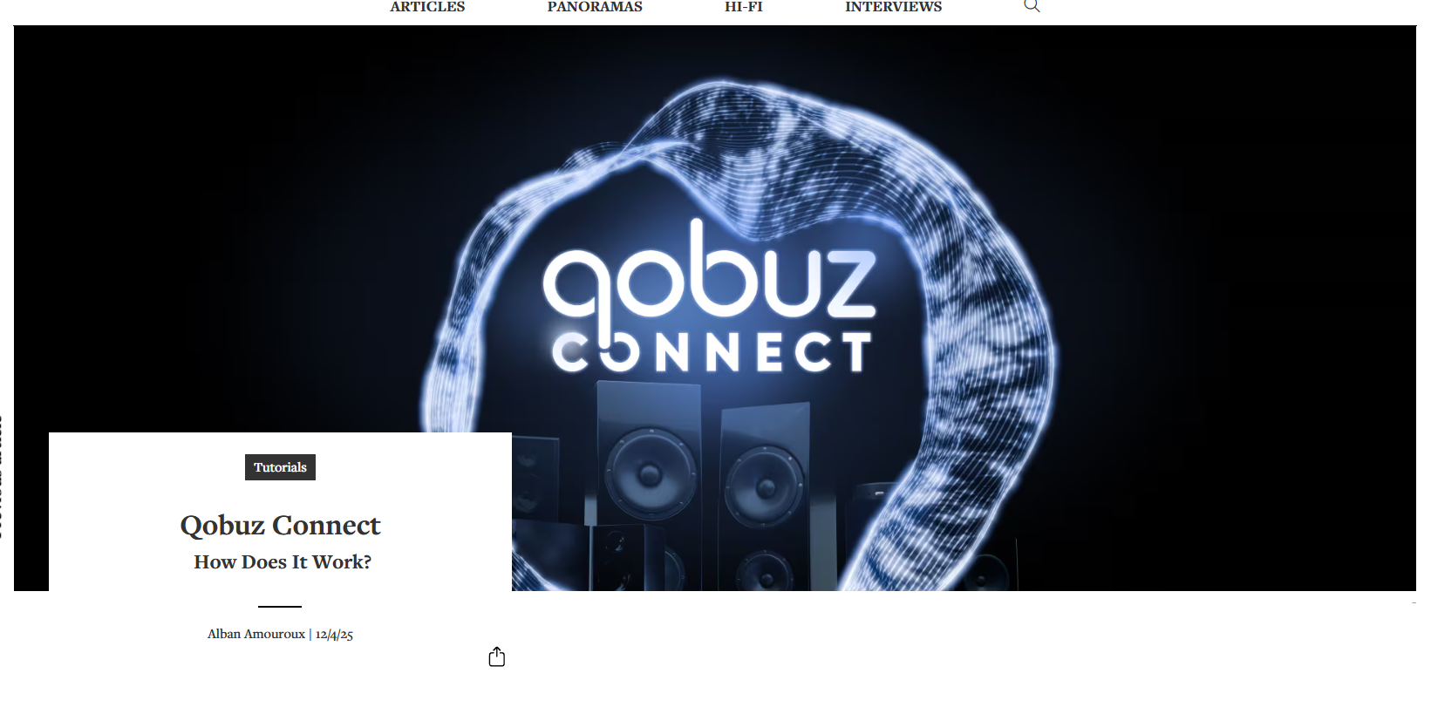Image resolution: width=1431 pixels, height=714 pixels.
Task: Open the INTERVIEWS section
Action: [x=893, y=7]
